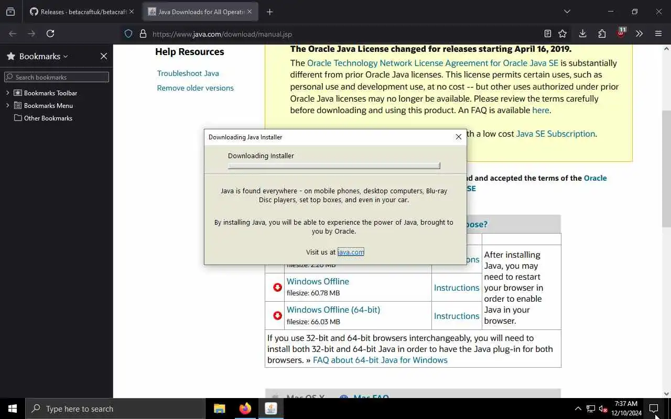The width and height of the screenshot is (671, 419).
Task: Open File Explorer from the taskbar
Action: [x=220, y=409]
